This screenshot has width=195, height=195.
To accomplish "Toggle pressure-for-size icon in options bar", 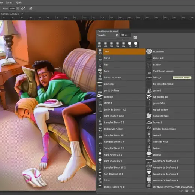I will [x=30, y=9].
